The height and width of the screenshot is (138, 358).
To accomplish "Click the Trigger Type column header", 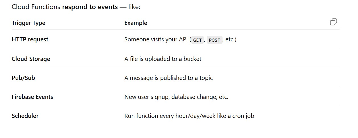I will (x=28, y=23).
